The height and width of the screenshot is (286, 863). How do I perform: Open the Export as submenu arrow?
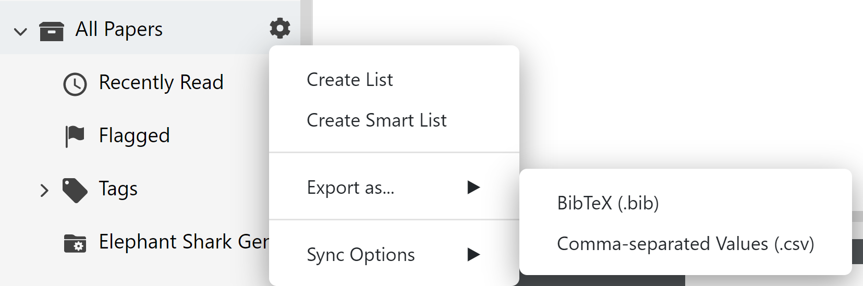(x=473, y=187)
